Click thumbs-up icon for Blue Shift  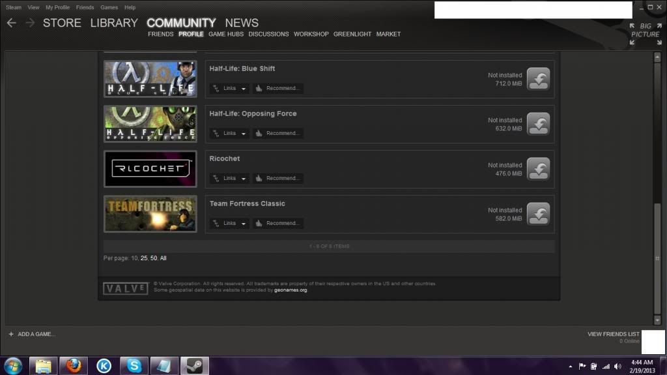pyautogui.click(x=259, y=88)
